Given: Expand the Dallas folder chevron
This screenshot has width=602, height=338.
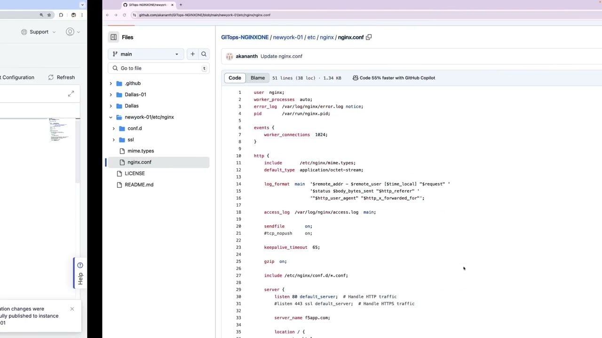Looking at the screenshot, I should click(111, 106).
